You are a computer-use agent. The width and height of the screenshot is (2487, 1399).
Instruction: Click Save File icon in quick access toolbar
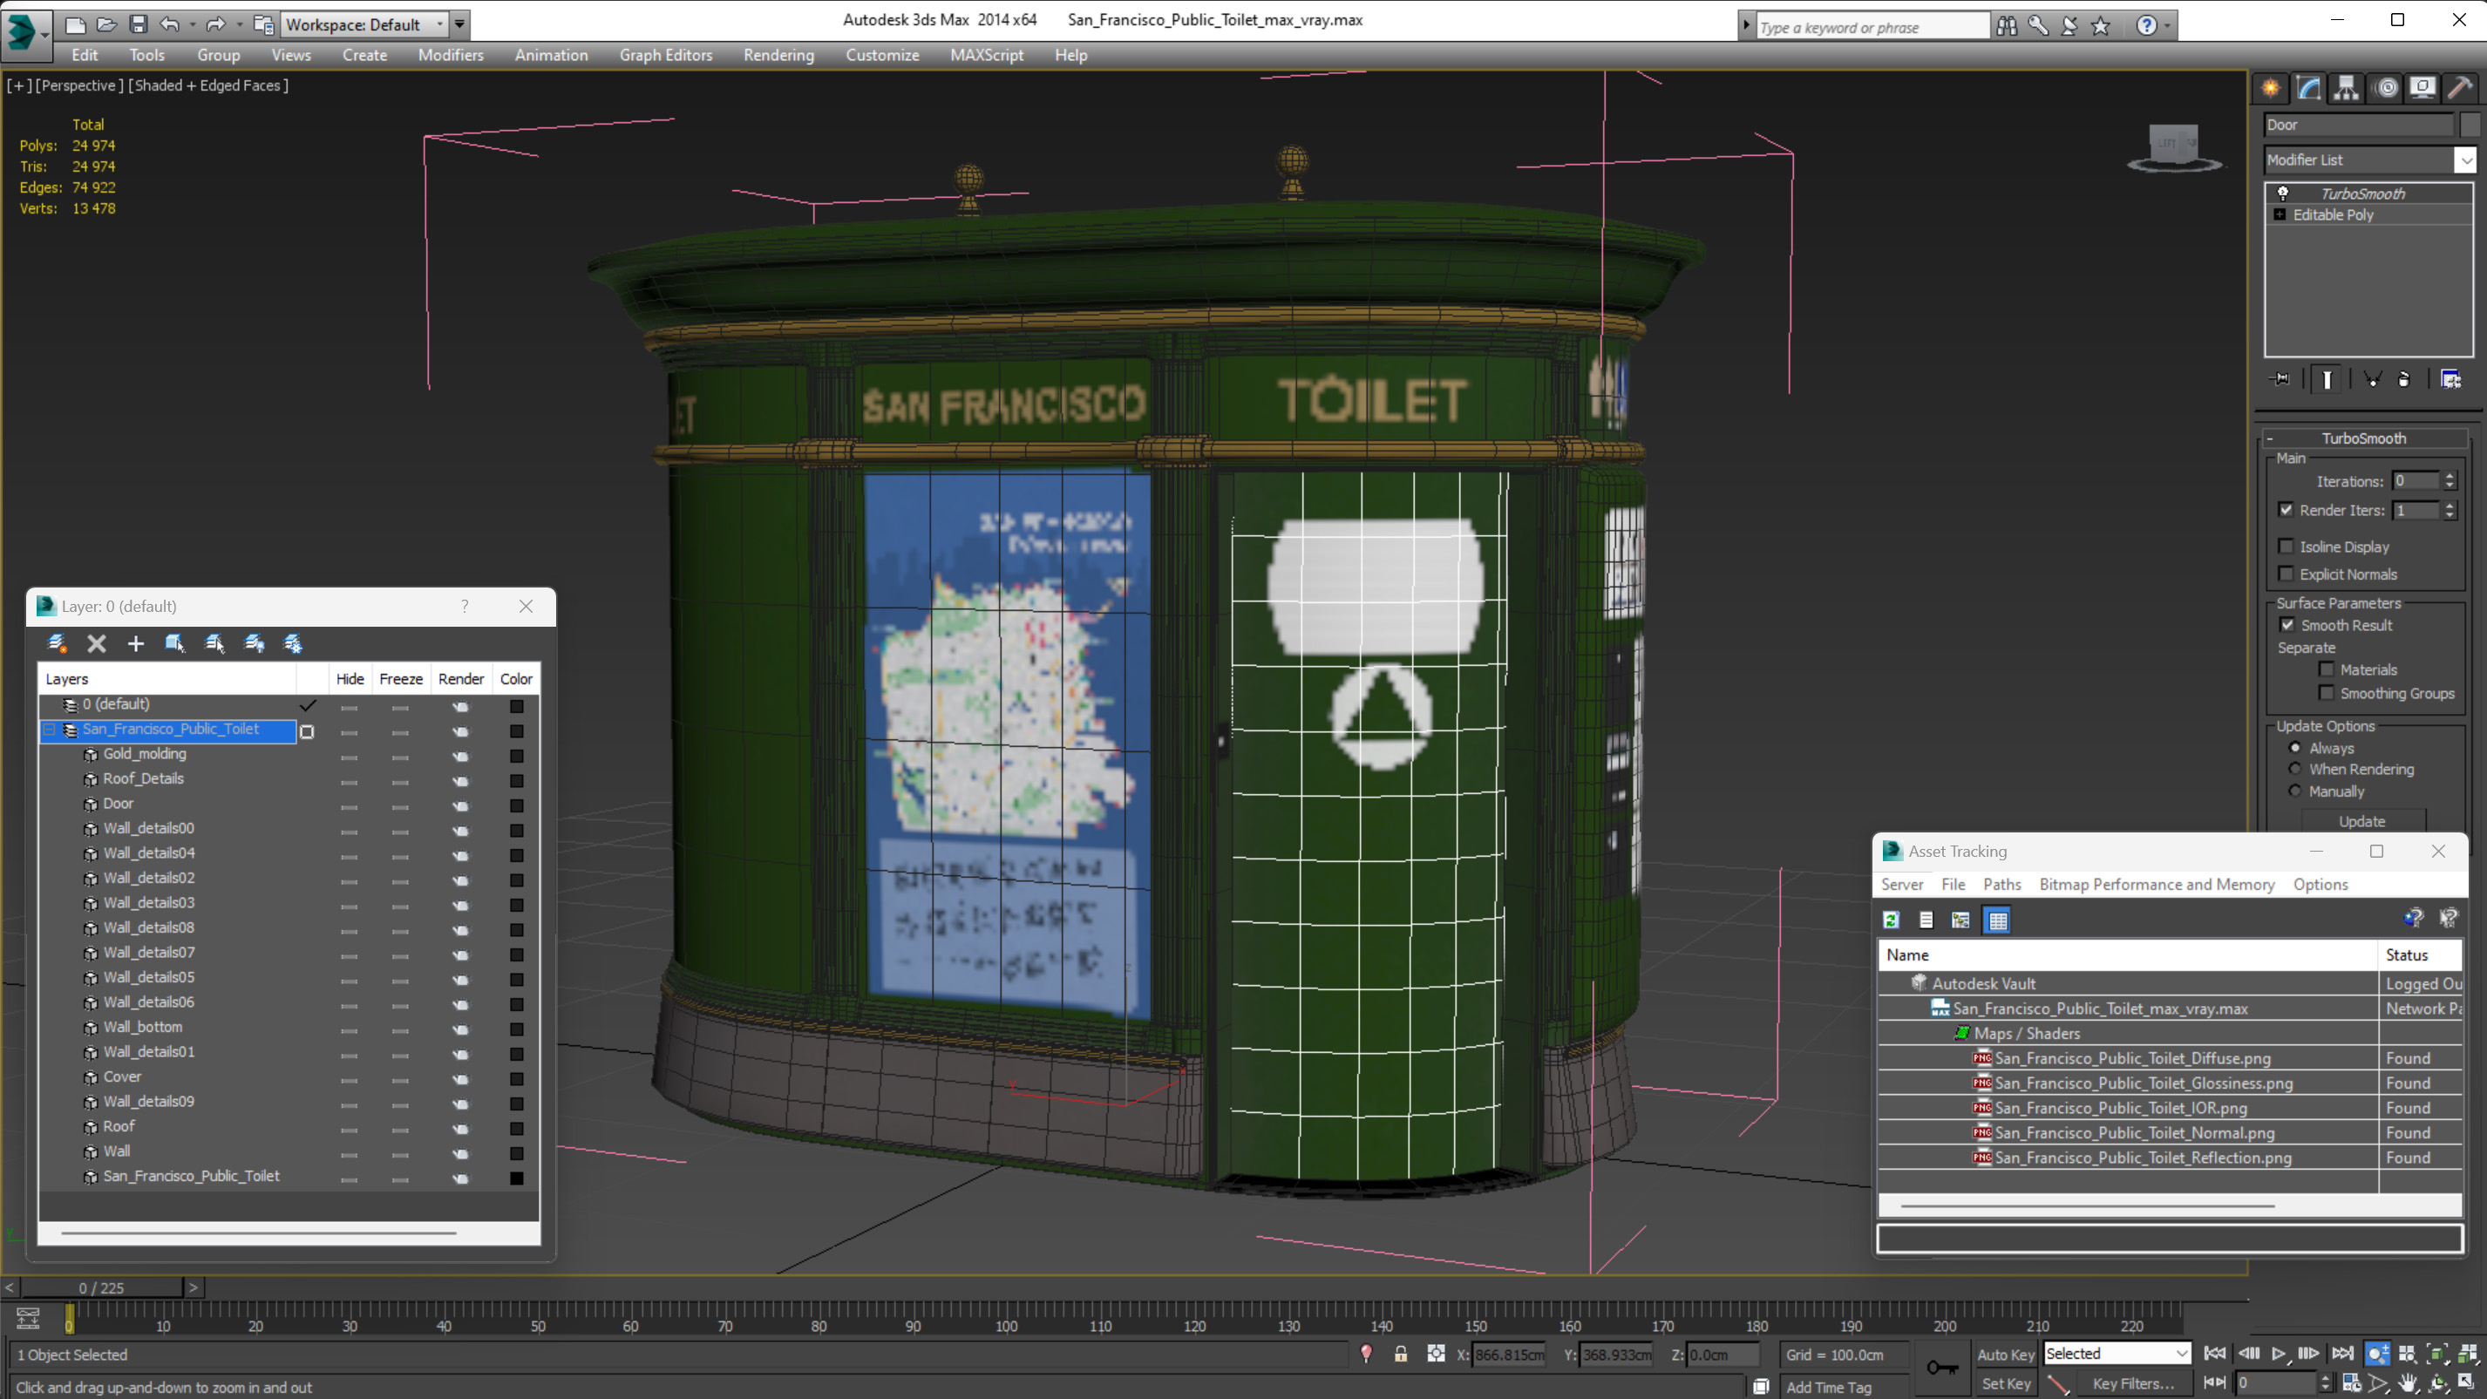138,24
